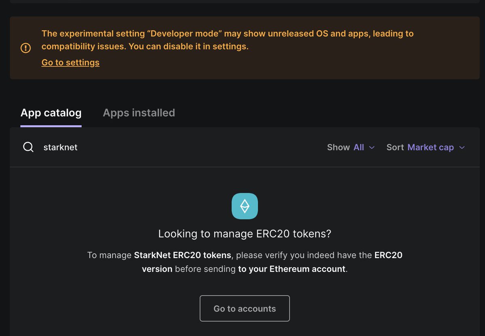The height and width of the screenshot is (336, 485).
Task: Open the Show All filter dropdown
Action: point(351,147)
